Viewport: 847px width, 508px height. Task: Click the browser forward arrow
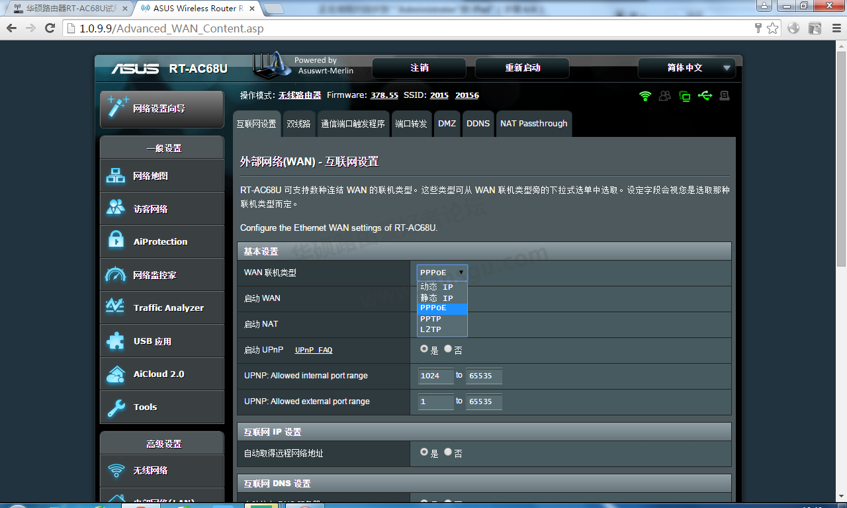coord(30,28)
